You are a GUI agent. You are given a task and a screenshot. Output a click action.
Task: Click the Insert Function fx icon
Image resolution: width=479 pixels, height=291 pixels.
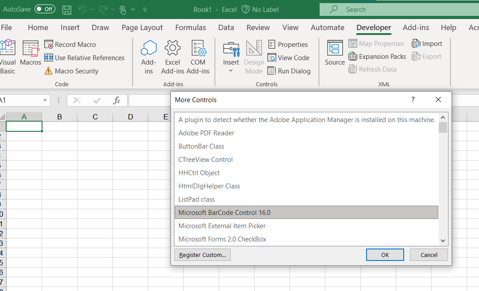116,100
